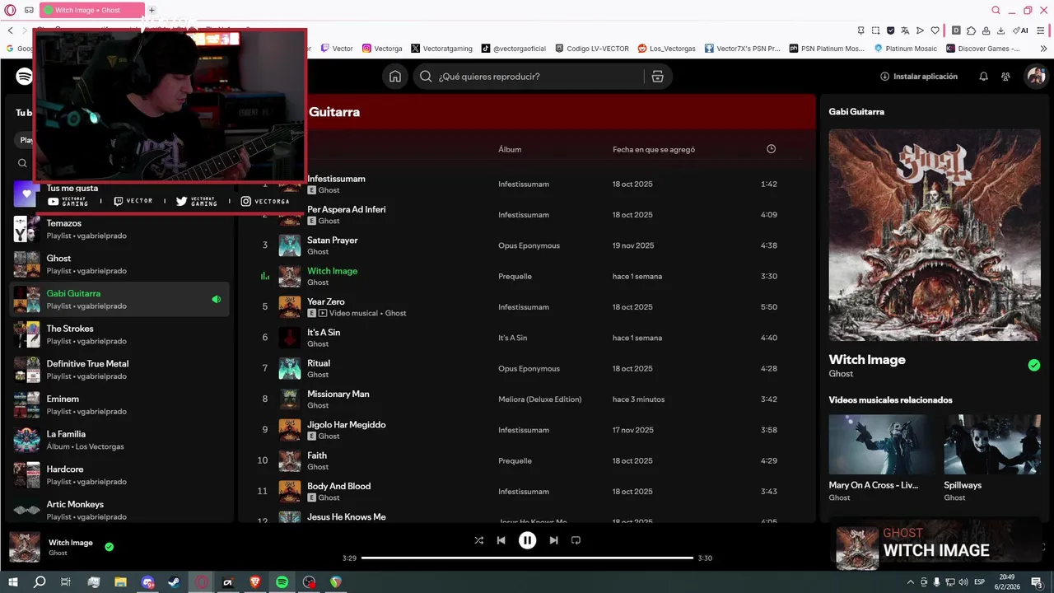Open Discover Games bookmark
Image resolution: width=1054 pixels, height=593 pixels.
(982, 49)
